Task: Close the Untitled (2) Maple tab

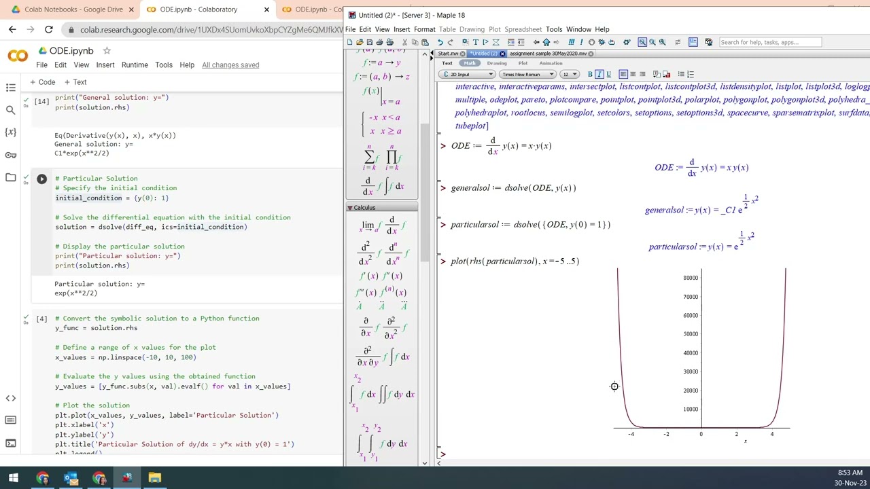Action: [502, 54]
